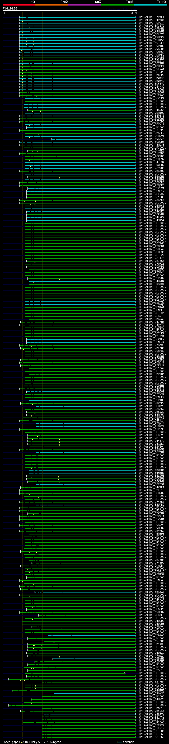Click hit label UniRef100_Q6Y266

(x=151, y=244)
